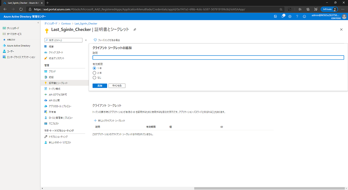Open a new browser tab
Image resolution: width=348 pixels, height=190 pixels.
pyautogui.click(x=47, y=3)
